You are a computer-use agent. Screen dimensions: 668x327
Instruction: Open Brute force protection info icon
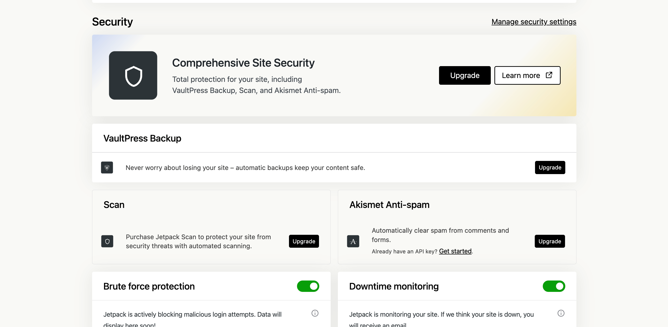tap(315, 313)
